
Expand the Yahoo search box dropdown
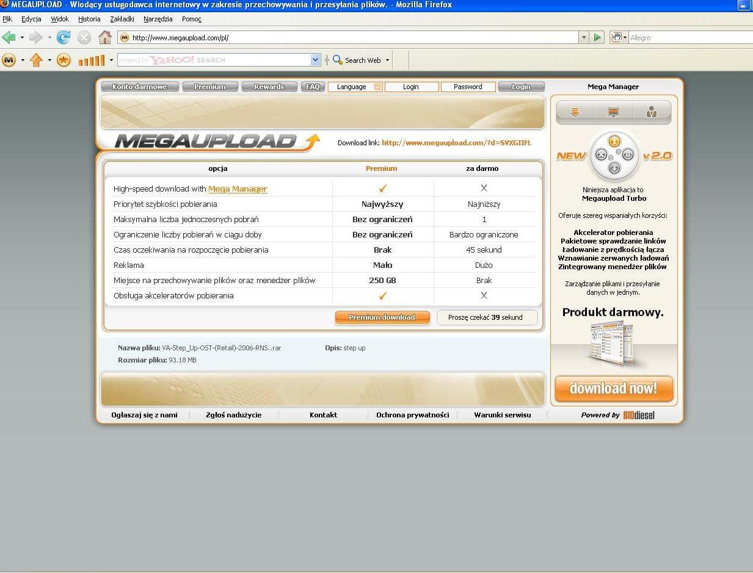(x=315, y=60)
